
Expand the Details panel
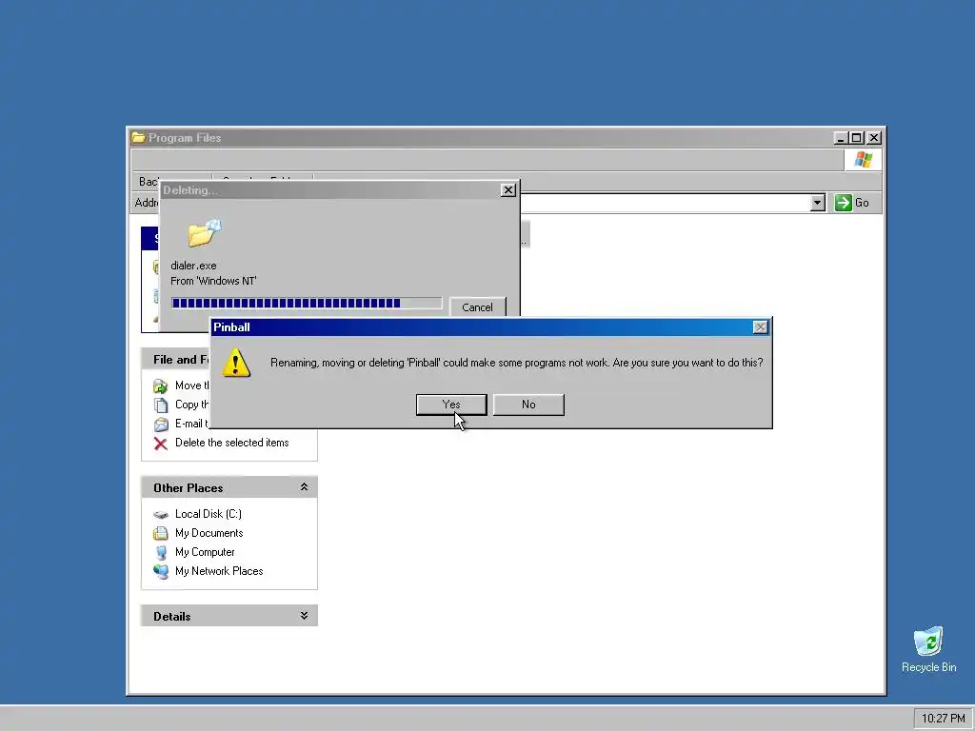304,616
